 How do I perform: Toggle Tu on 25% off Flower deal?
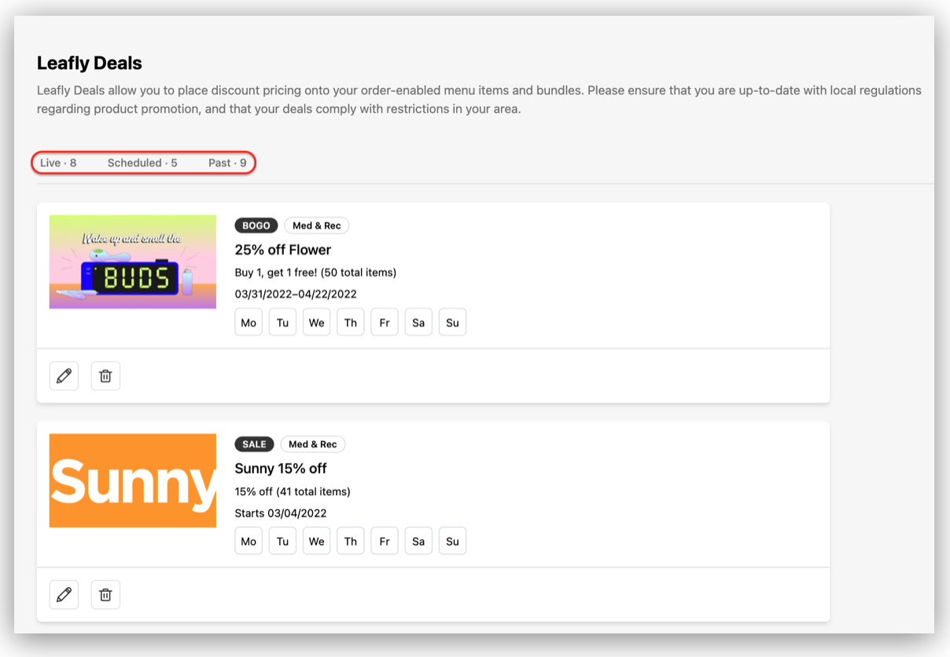(x=282, y=322)
